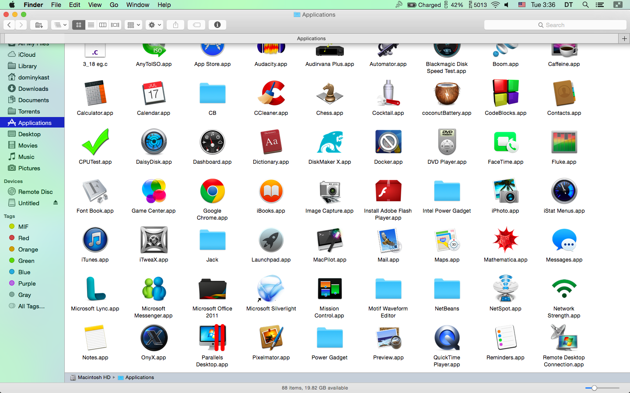This screenshot has height=393, width=630.
Task: Select the Pixelmator.app icon
Action: (x=271, y=338)
